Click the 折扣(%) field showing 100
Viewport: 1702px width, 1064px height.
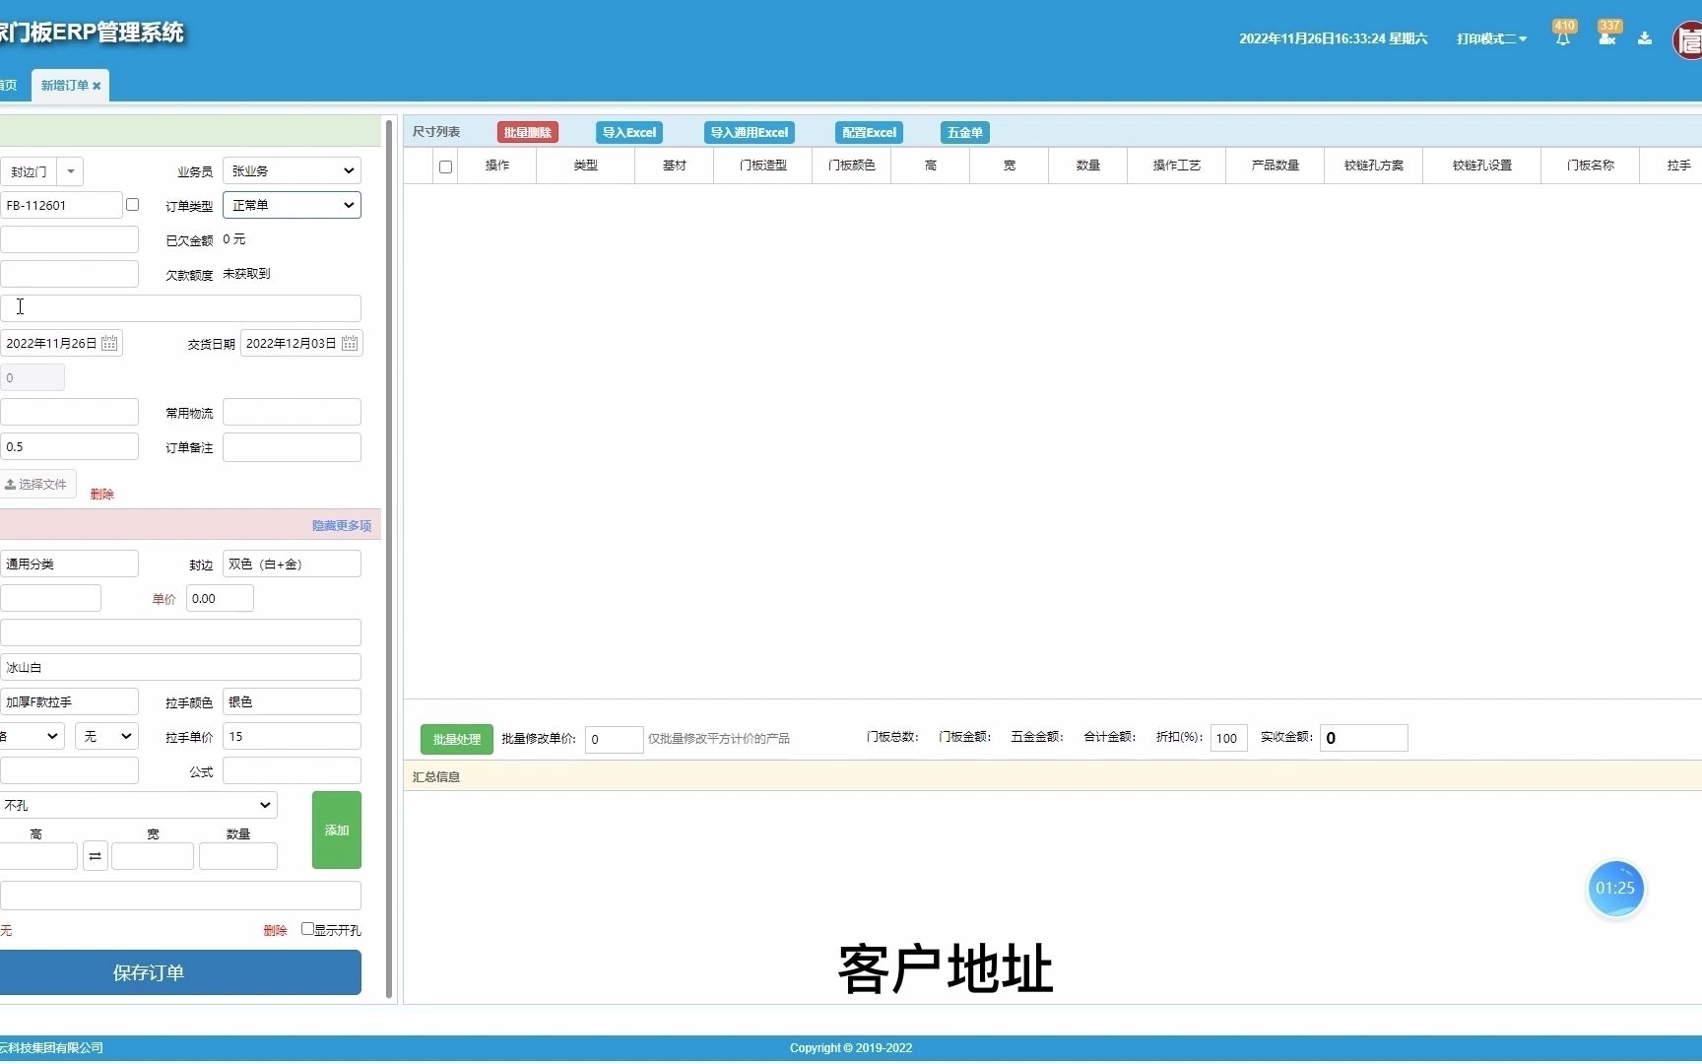point(1229,738)
